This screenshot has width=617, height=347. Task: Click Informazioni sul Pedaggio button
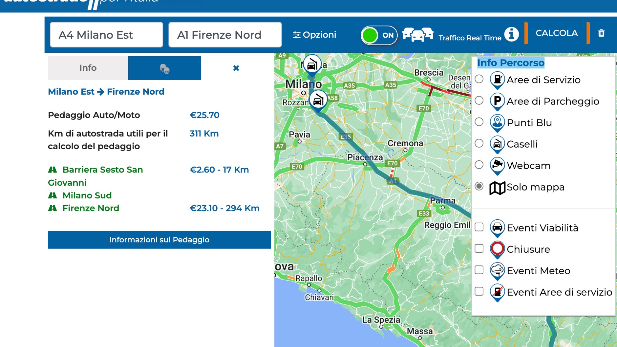160,240
